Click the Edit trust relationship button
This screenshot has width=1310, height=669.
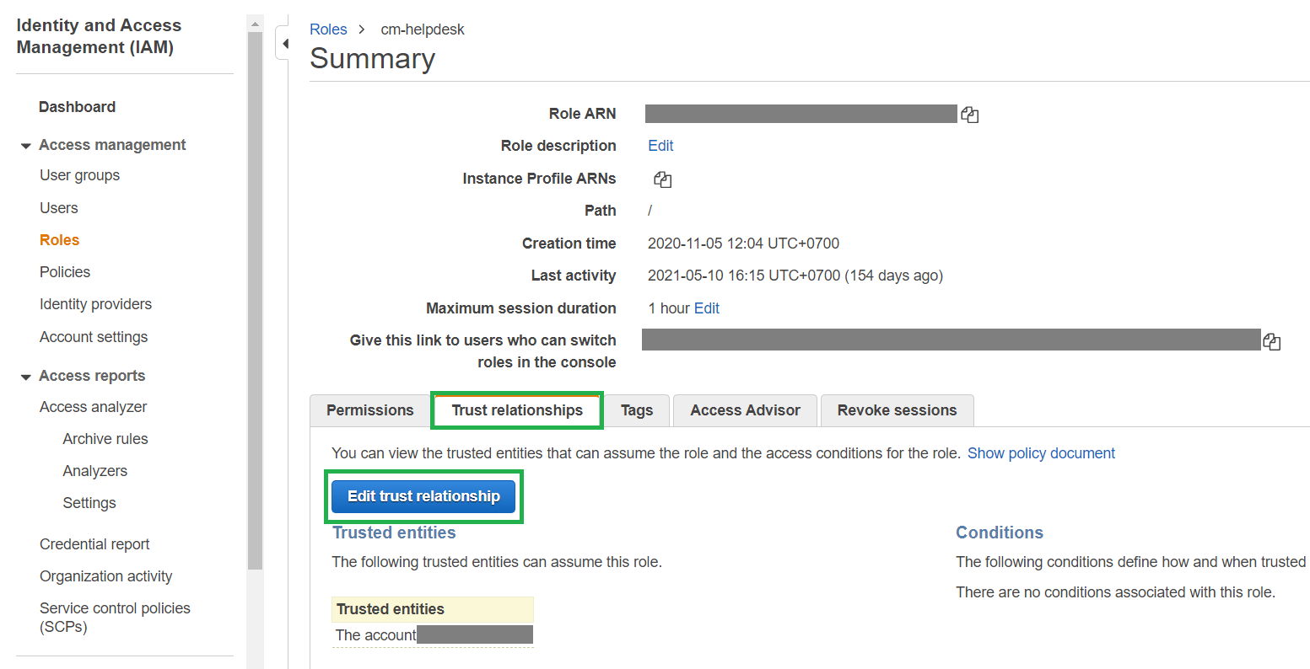click(423, 496)
